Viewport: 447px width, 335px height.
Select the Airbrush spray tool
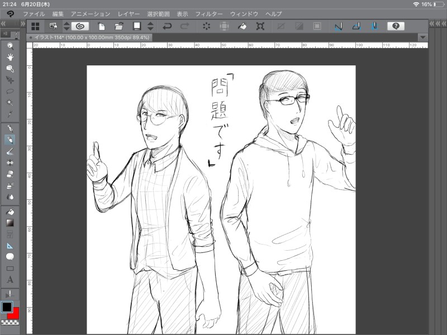click(10, 185)
